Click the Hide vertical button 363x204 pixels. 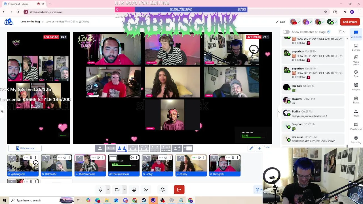tap(25, 148)
